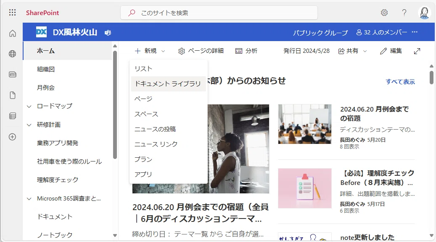
Task: Click the すべて表示 link
Action: tap(400, 82)
